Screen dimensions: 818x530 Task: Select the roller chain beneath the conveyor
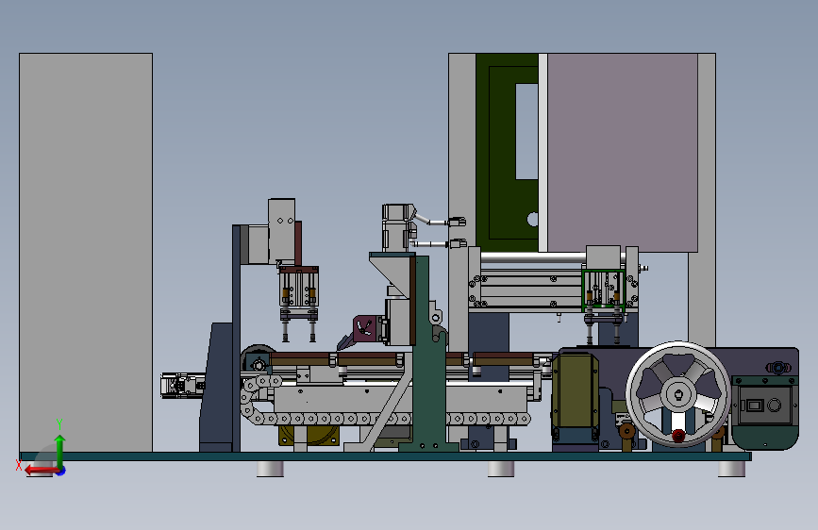(384, 419)
